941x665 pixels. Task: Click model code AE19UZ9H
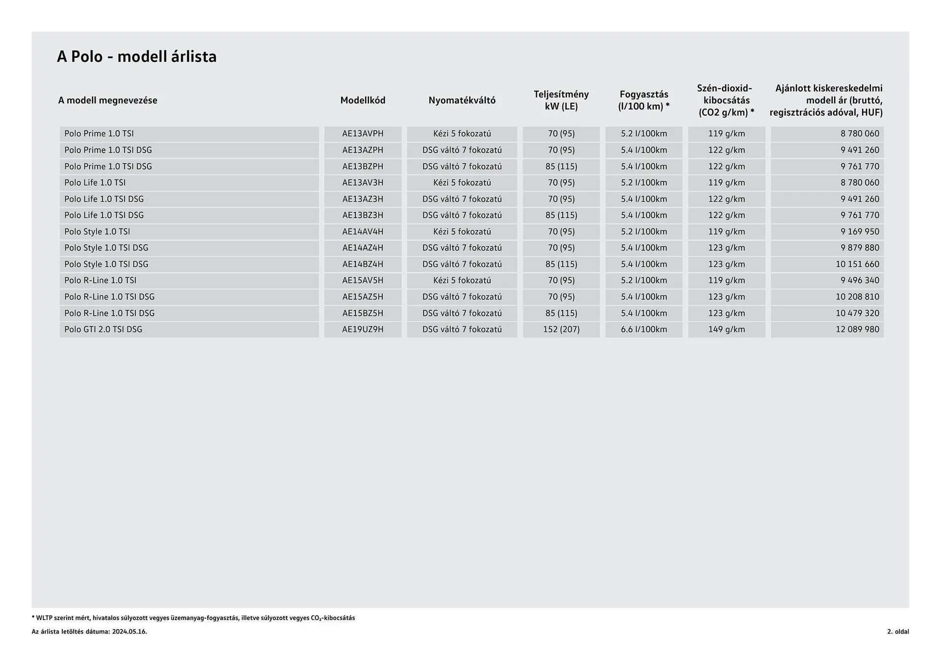[x=363, y=330]
